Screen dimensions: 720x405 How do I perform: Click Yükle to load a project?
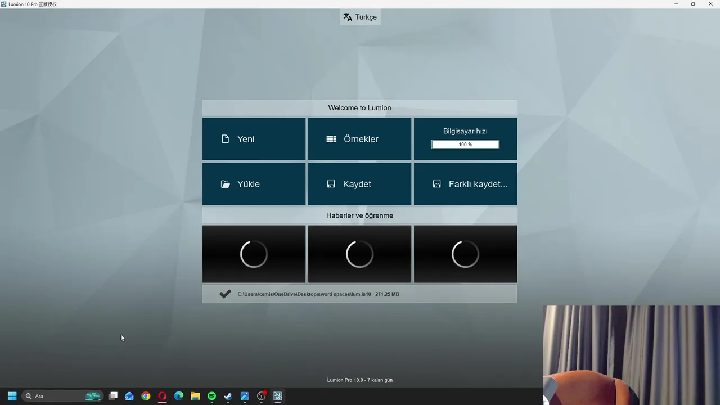254,184
